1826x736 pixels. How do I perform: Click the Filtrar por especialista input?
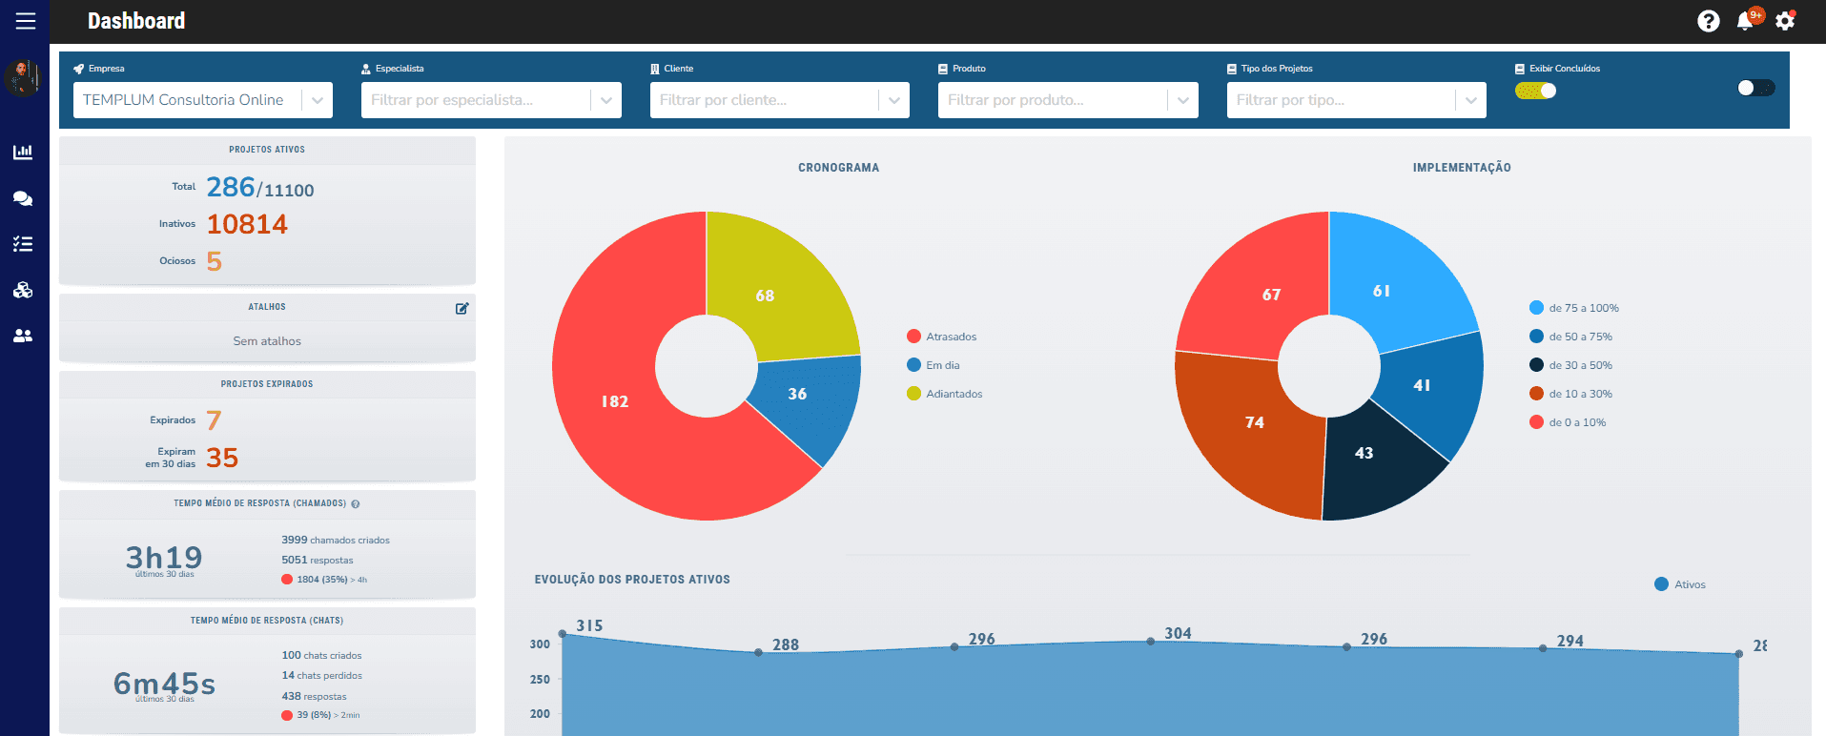[x=477, y=100]
